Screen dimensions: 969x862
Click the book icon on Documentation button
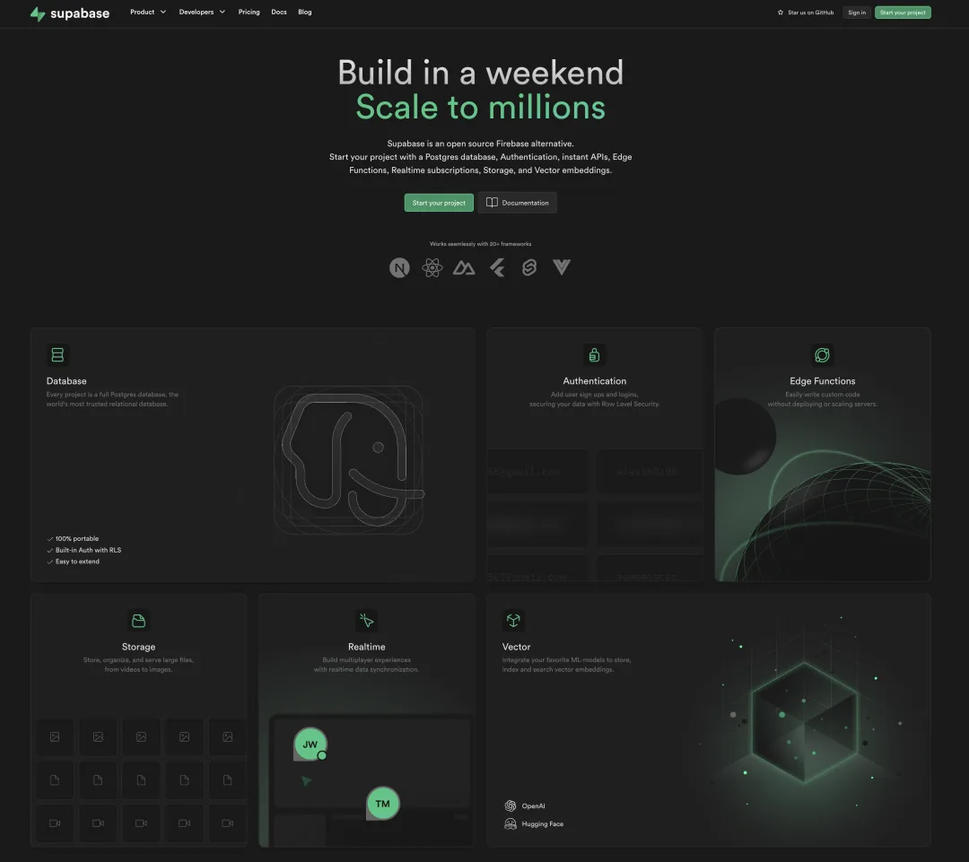click(x=492, y=203)
